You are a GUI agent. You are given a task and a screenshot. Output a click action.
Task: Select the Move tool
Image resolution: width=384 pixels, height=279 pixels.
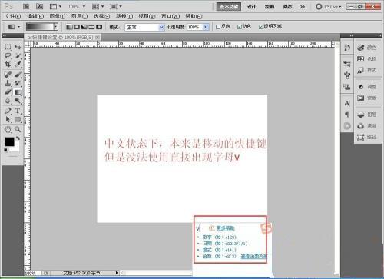click(18, 47)
